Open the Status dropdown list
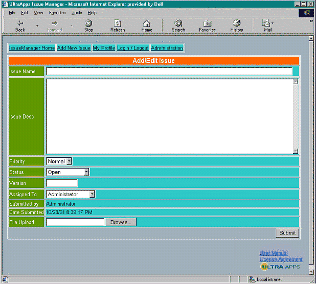This screenshot has height=284, width=316. point(86,172)
